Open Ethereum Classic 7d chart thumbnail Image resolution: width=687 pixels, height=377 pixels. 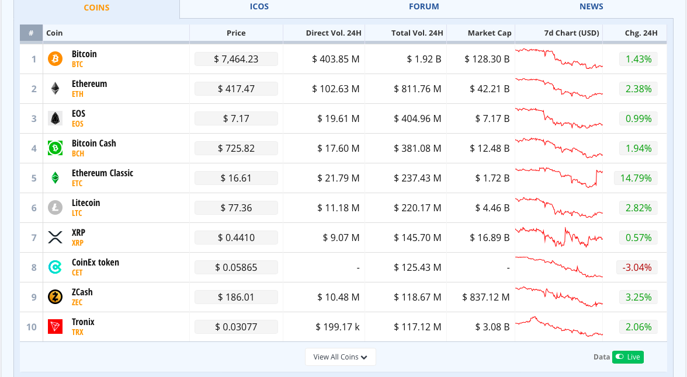558,178
